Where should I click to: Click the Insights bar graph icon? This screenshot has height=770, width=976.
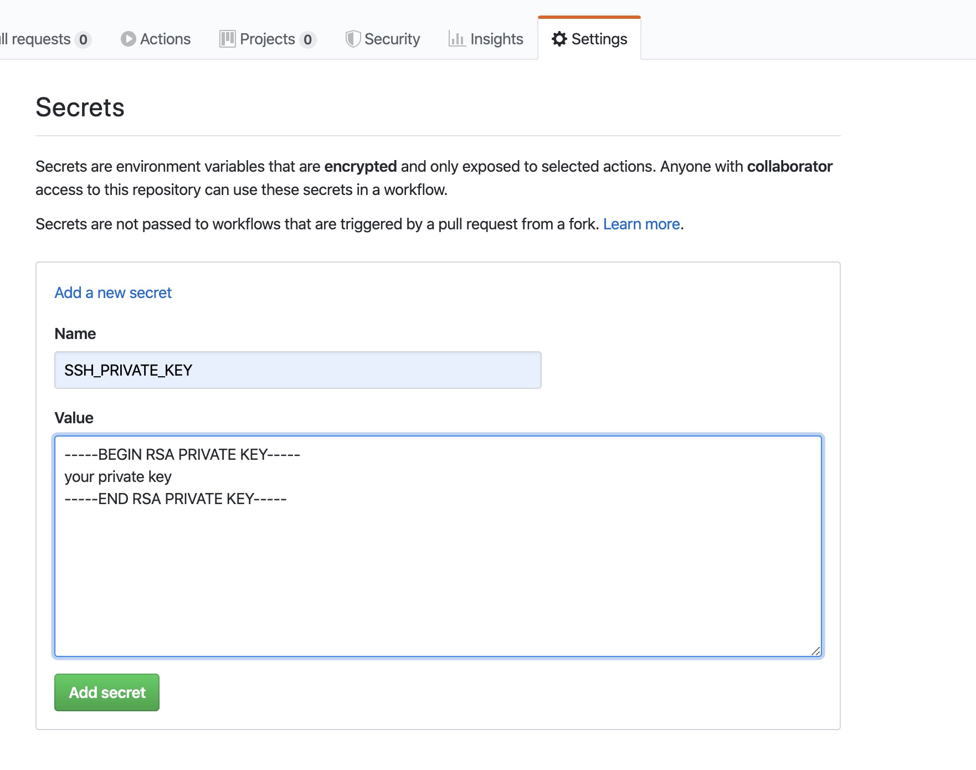pyautogui.click(x=456, y=39)
